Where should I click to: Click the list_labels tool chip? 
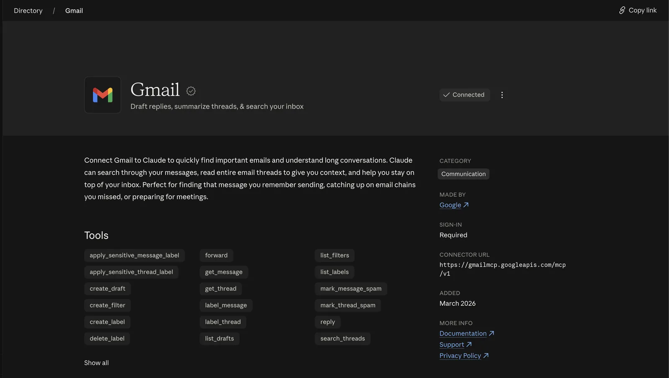click(x=334, y=272)
